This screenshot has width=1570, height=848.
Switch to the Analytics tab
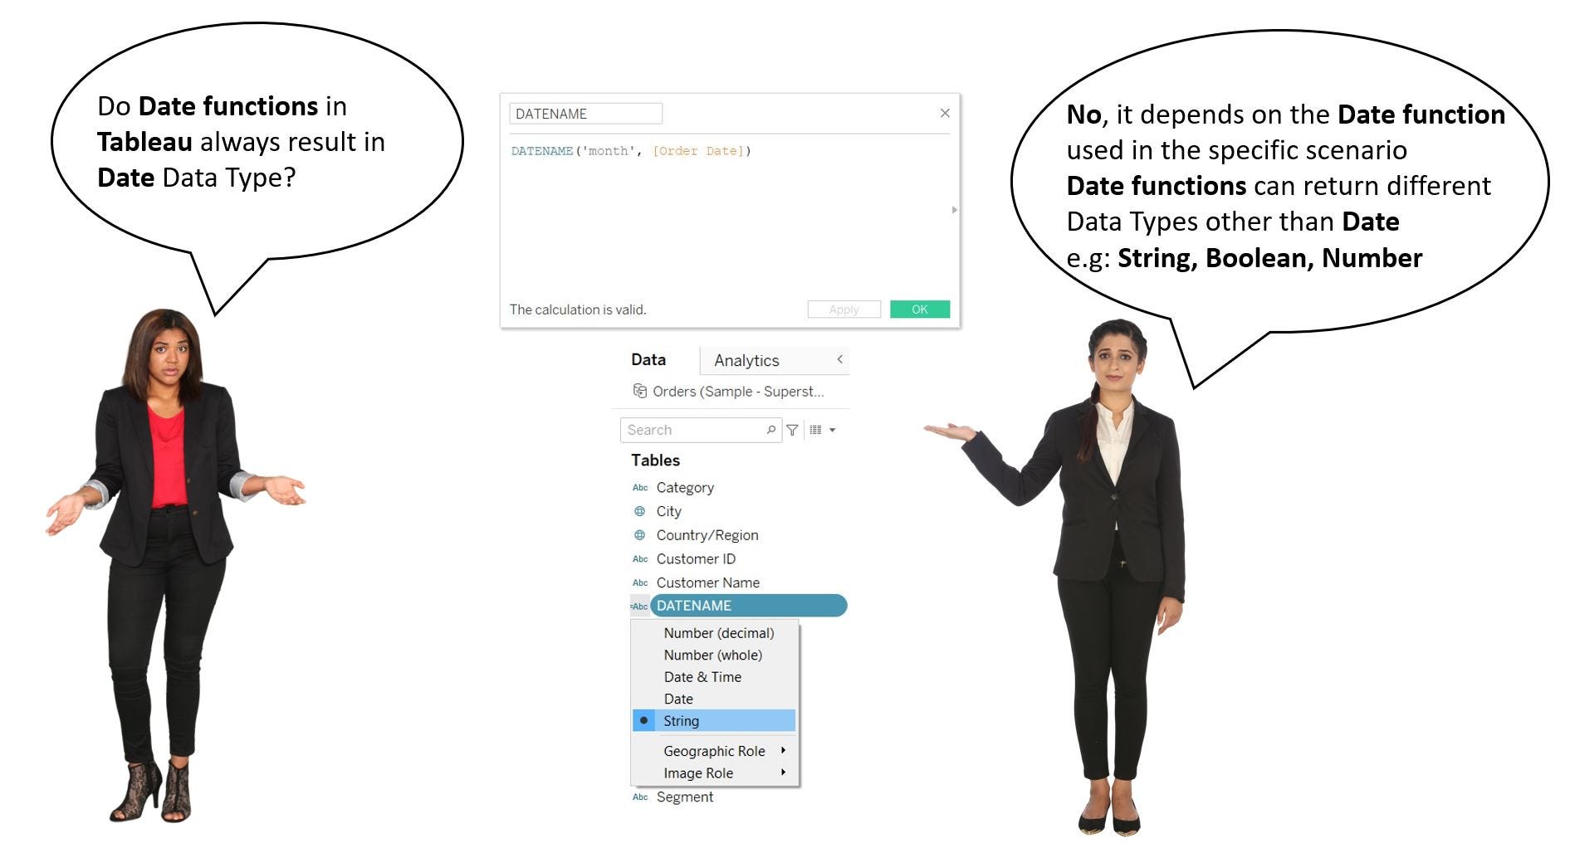click(745, 360)
